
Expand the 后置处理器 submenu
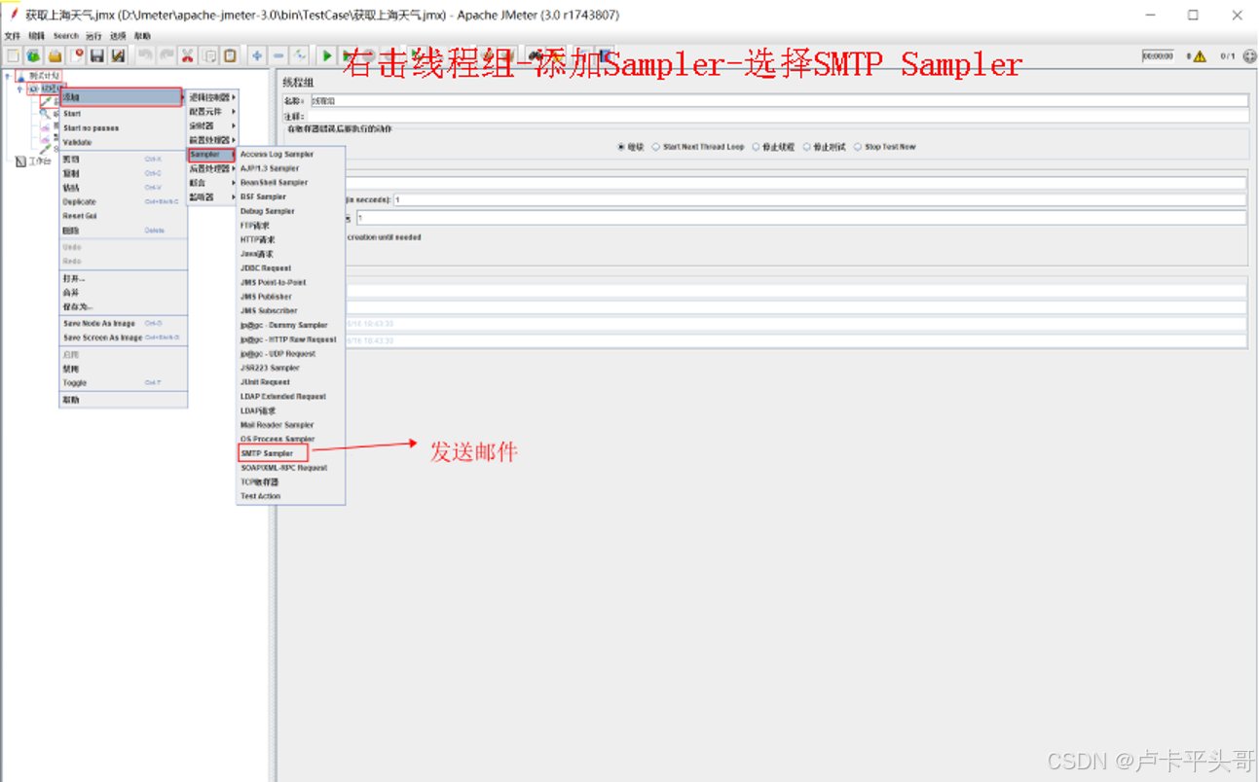pyautogui.click(x=212, y=168)
